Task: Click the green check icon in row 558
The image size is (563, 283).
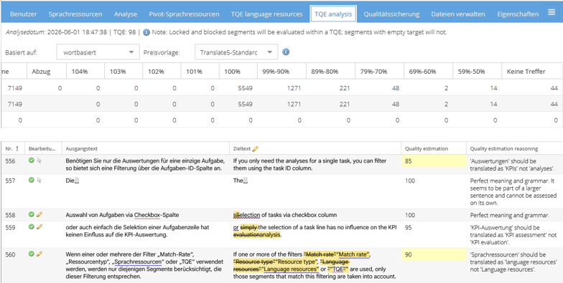Action: 32,214
